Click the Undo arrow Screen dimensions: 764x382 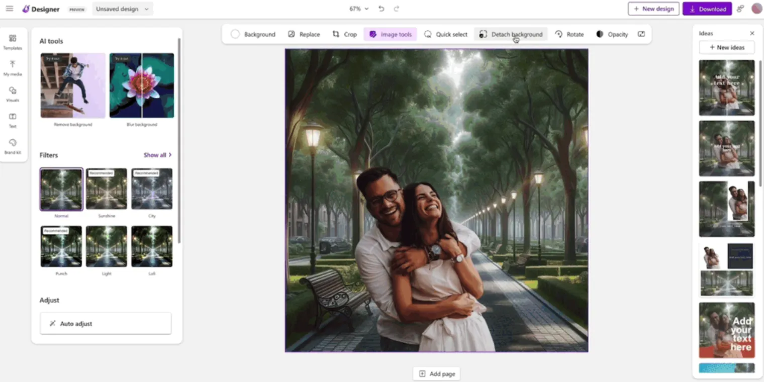(x=381, y=9)
